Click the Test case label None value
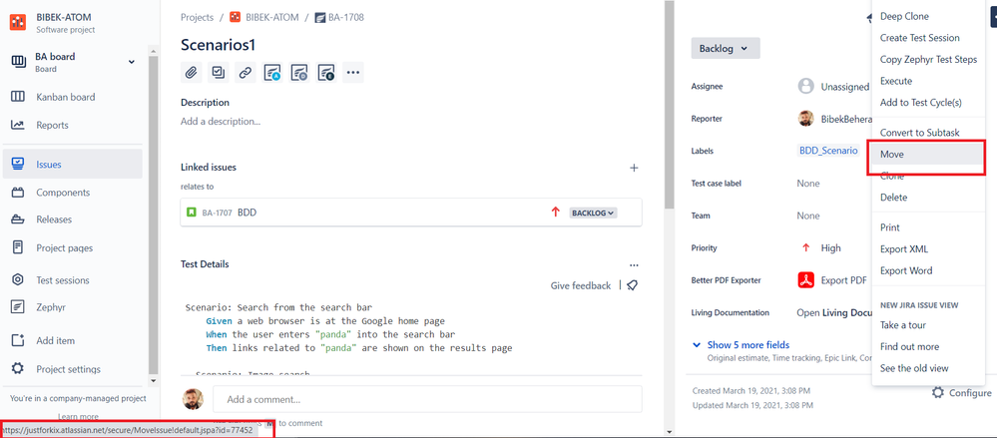This screenshot has width=997, height=438. coord(808,184)
